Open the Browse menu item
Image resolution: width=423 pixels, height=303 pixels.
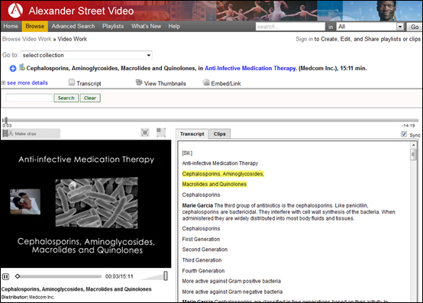coord(35,27)
